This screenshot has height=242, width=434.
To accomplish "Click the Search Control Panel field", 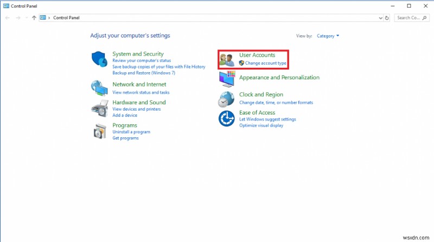I will click(x=412, y=18).
